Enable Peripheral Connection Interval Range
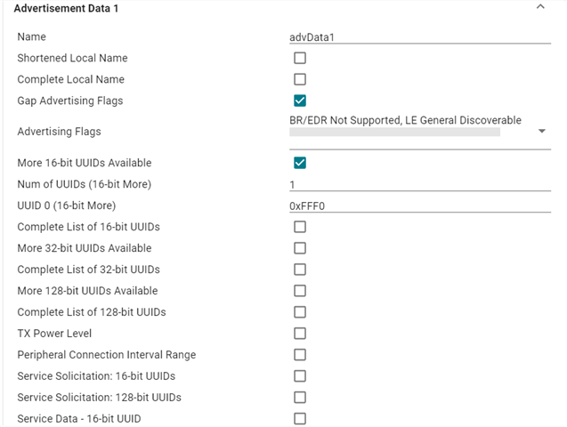567x427 pixels. [x=300, y=355]
